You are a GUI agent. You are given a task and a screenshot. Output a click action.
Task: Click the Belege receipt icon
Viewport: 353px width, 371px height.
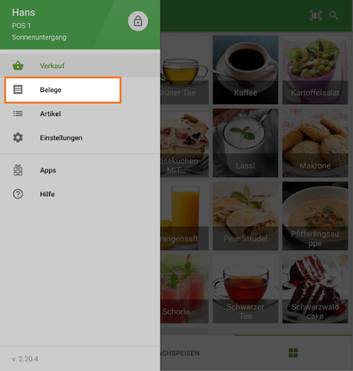tap(18, 89)
